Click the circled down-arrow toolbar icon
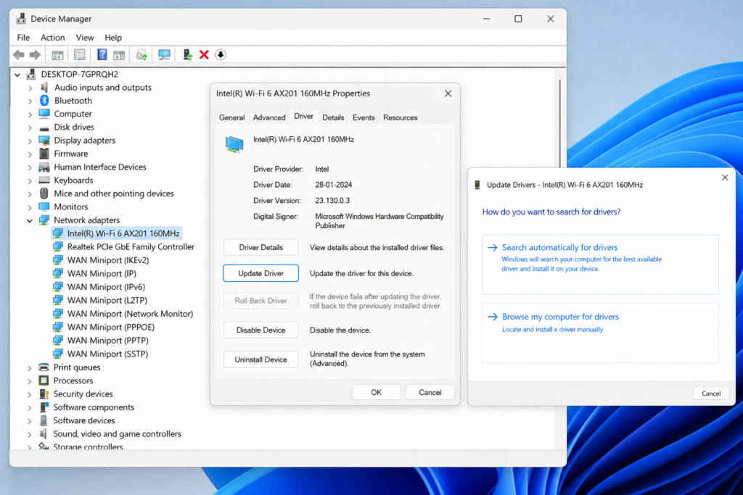The image size is (743, 495). (221, 55)
